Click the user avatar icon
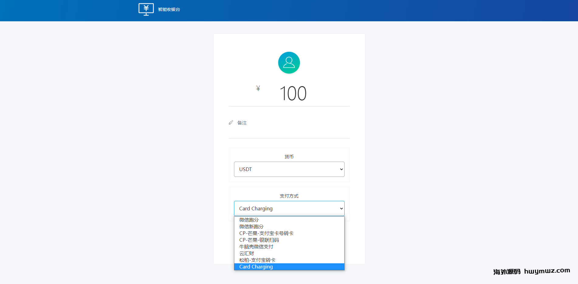The height and width of the screenshot is (284, 578). pos(289,63)
